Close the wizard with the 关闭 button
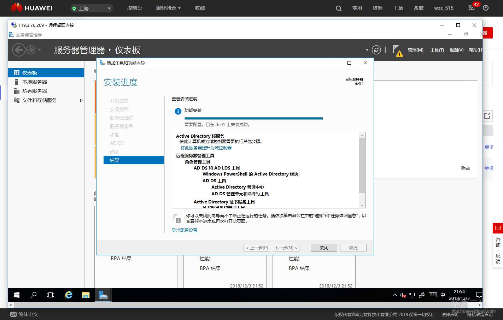 (x=323, y=247)
